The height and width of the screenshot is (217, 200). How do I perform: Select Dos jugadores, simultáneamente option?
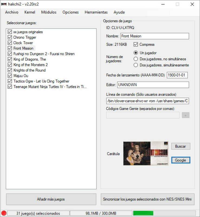(x=136, y=65)
